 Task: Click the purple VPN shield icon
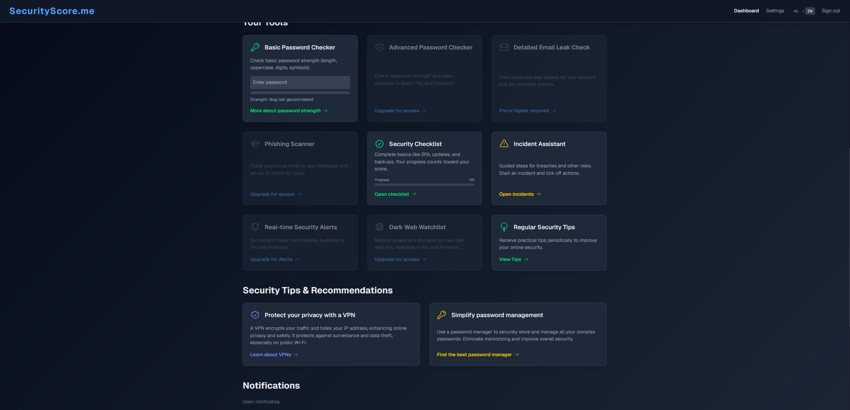pos(255,315)
